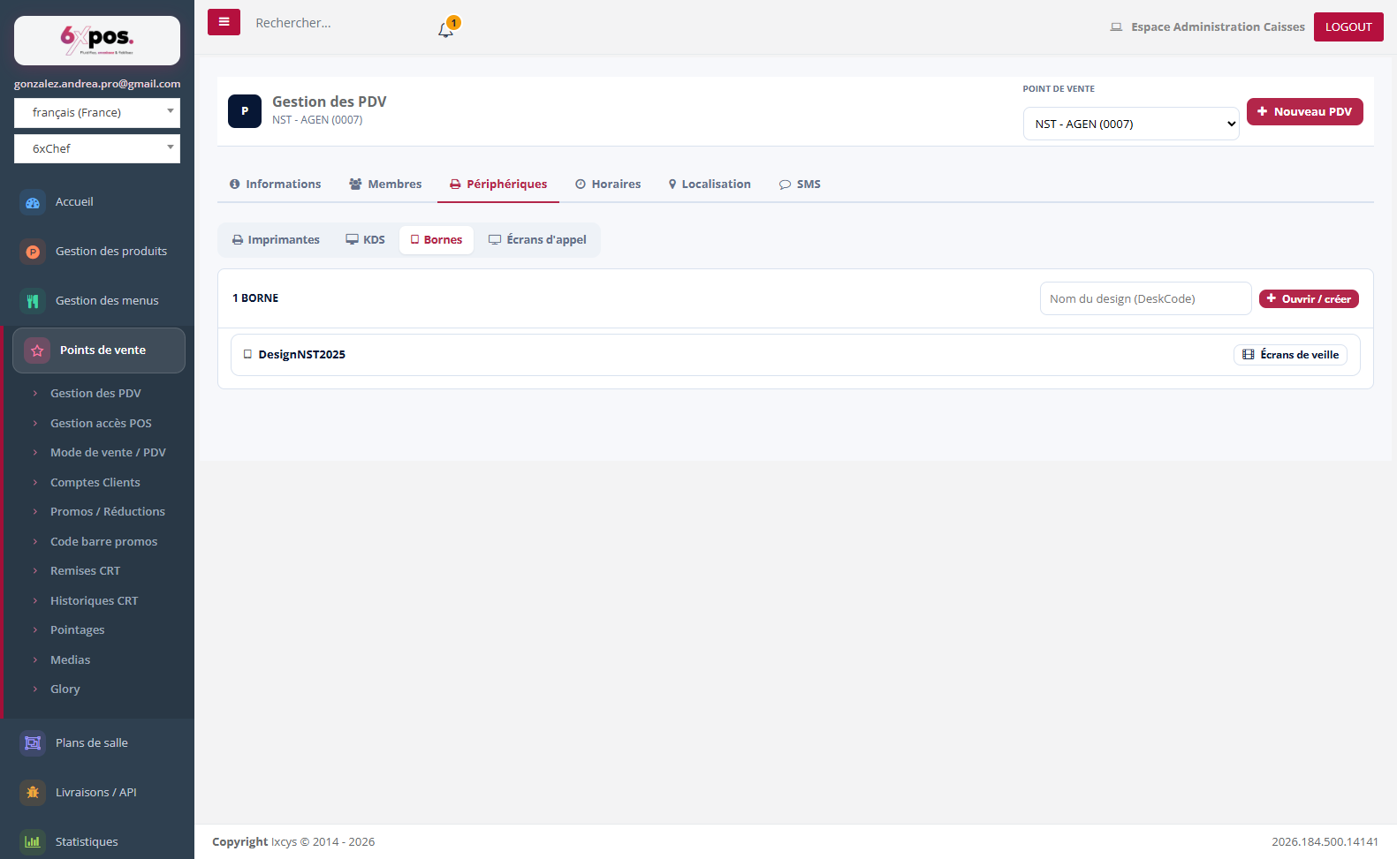Click the Ouvrir / créer button
Viewport: 1397px width, 859px height.
[1309, 299]
